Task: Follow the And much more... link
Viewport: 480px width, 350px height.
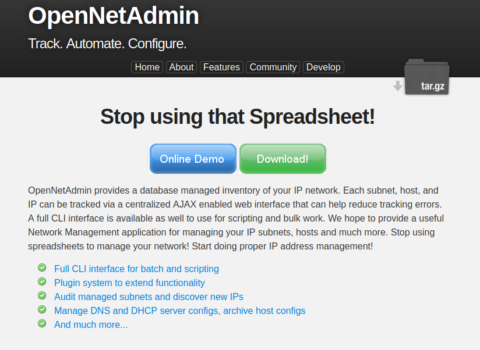Action: pyautogui.click(x=91, y=324)
